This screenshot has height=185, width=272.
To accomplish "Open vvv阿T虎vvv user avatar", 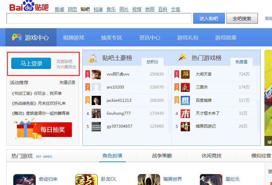I will (x=96, y=74).
